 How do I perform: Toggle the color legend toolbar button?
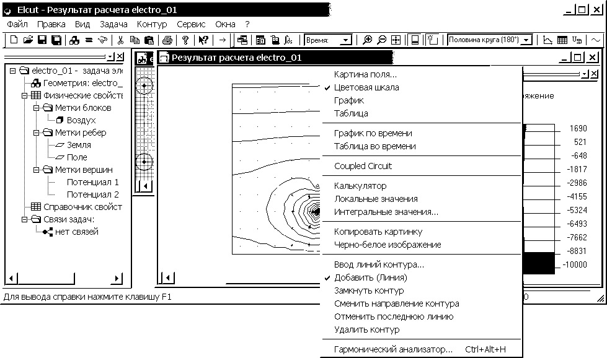click(415, 40)
